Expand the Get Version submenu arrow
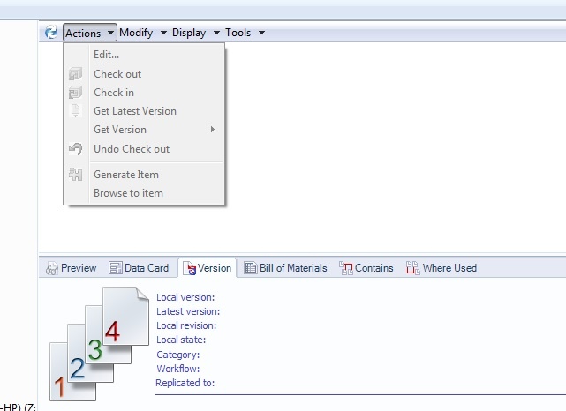 click(x=213, y=130)
